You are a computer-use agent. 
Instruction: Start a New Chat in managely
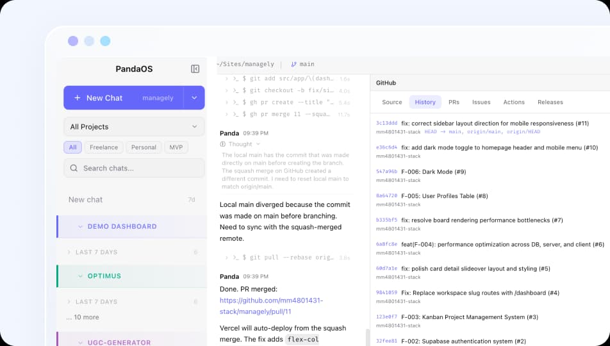(x=124, y=97)
